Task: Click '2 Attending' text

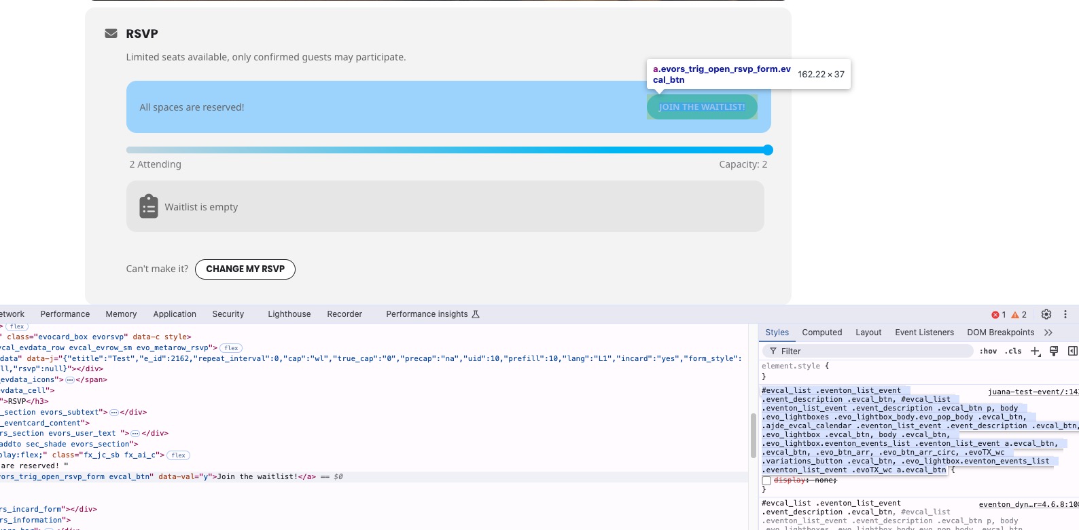Action: pyautogui.click(x=156, y=164)
